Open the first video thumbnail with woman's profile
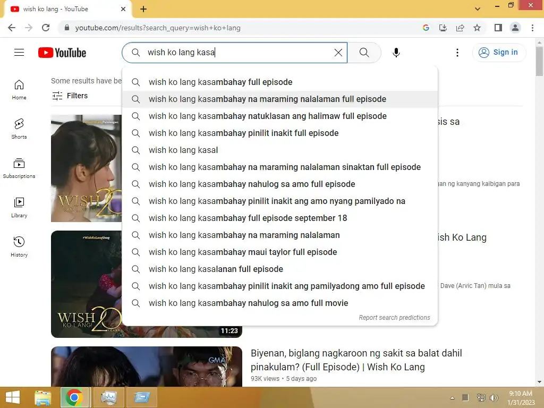Screen dimensions: 544x408 click(87, 168)
